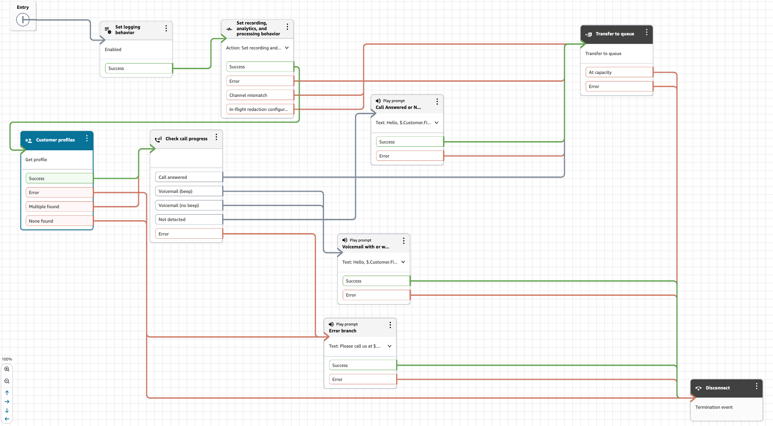
Task: Open options menu on Check call progress block
Action: click(216, 137)
